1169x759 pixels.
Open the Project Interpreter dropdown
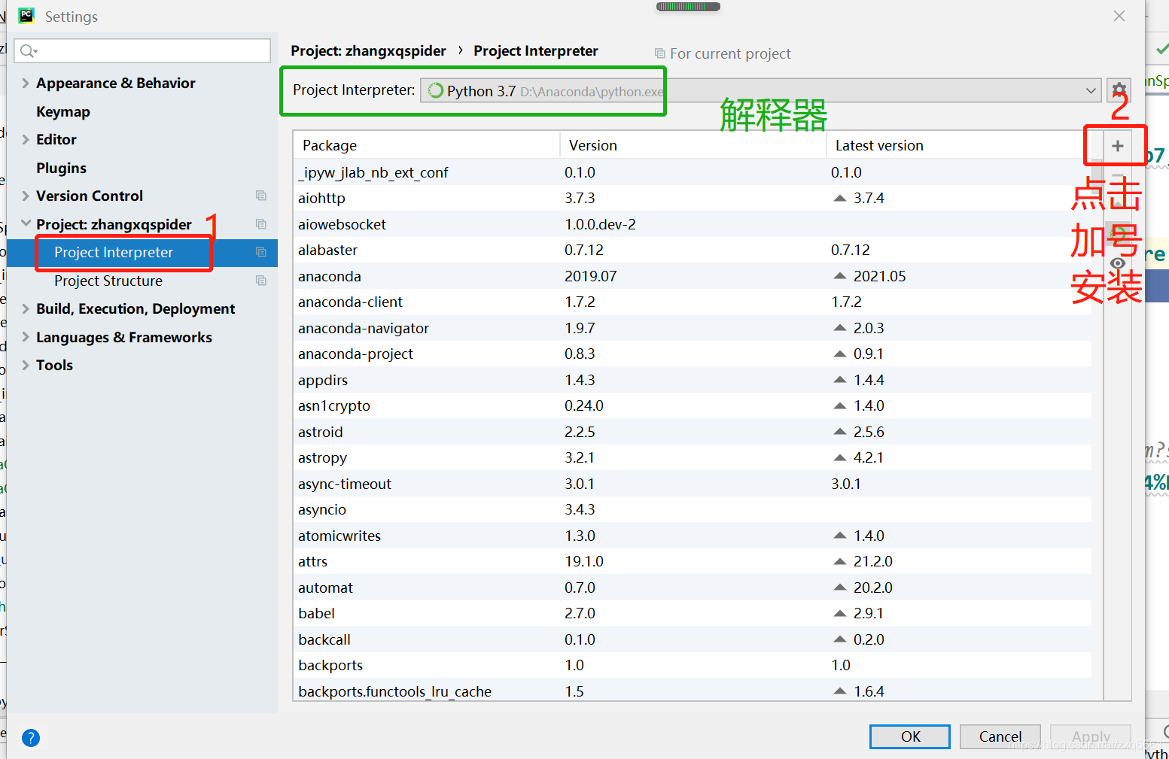pyautogui.click(x=760, y=90)
